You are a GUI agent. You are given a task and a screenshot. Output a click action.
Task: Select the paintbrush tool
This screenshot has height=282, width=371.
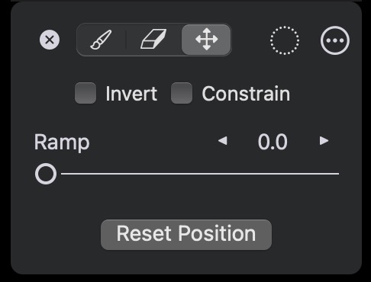tap(102, 40)
